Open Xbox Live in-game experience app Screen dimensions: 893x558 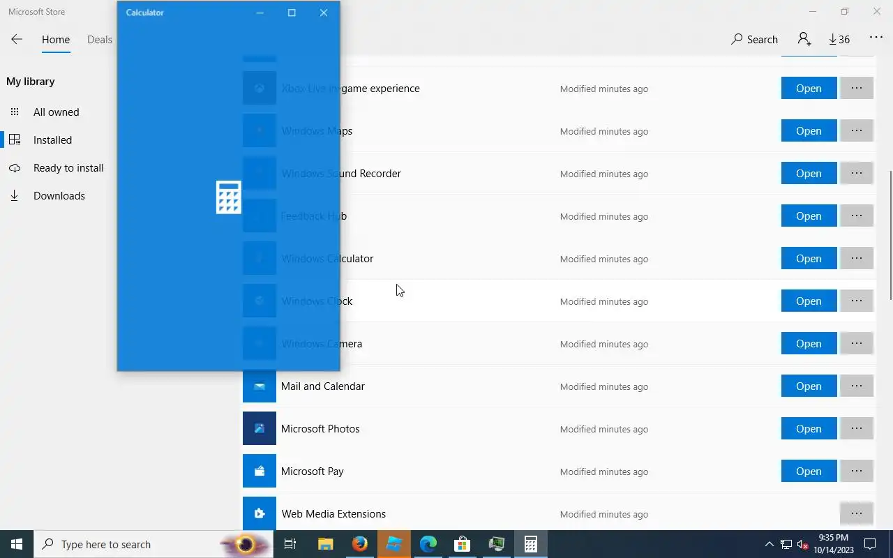pyautogui.click(x=809, y=88)
